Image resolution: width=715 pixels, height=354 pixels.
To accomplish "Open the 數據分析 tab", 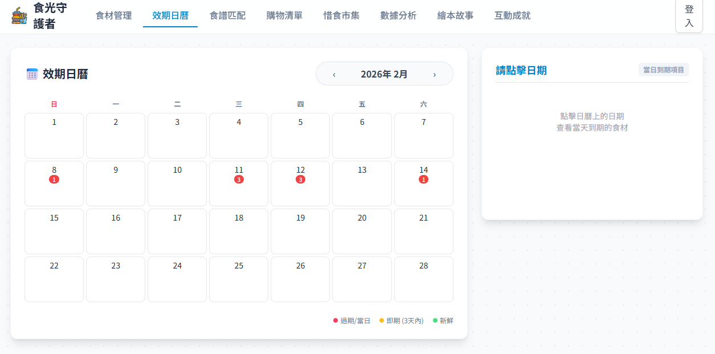I will click(x=398, y=15).
